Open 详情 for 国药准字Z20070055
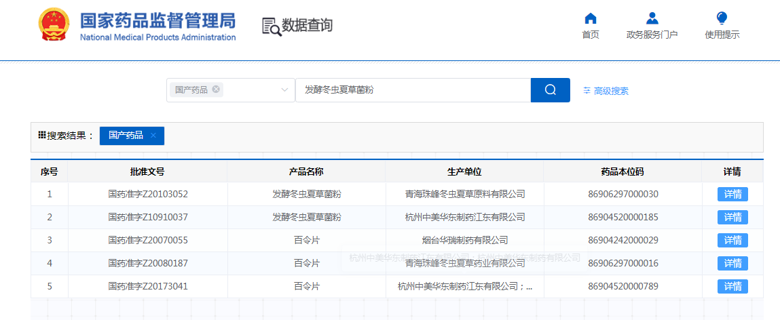The image size is (780, 320). 732,240
